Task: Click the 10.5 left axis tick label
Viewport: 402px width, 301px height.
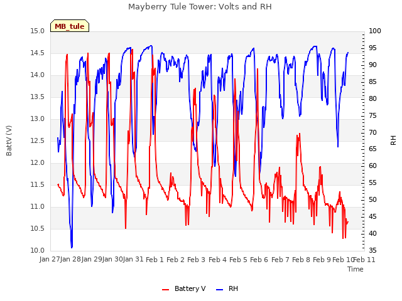Action: coord(38,229)
